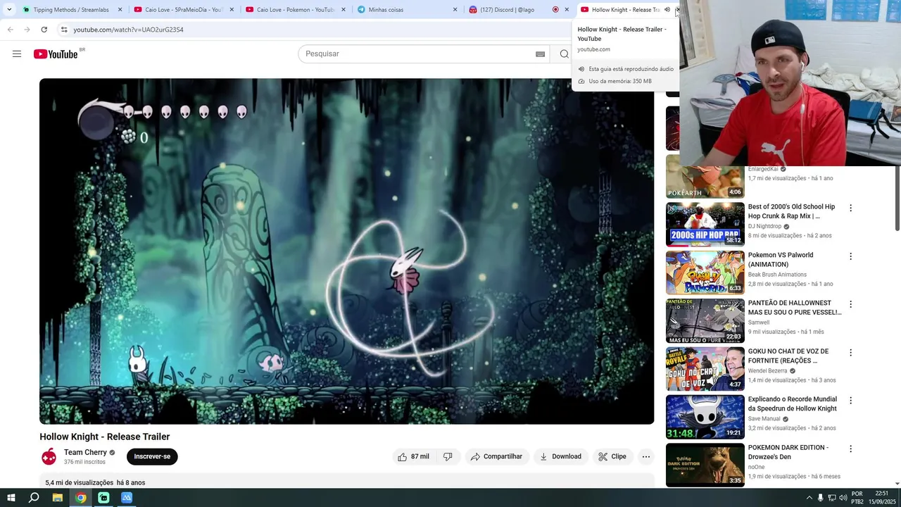Open the YouTube guide hamburger menu
The height and width of the screenshot is (507, 901).
17,54
